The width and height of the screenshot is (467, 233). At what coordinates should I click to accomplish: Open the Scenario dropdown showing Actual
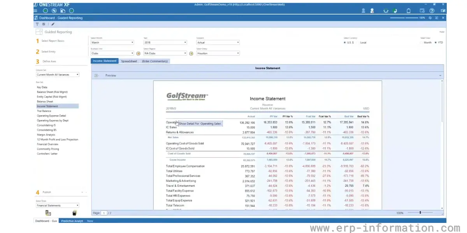pyautogui.click(x=218, y=42)
